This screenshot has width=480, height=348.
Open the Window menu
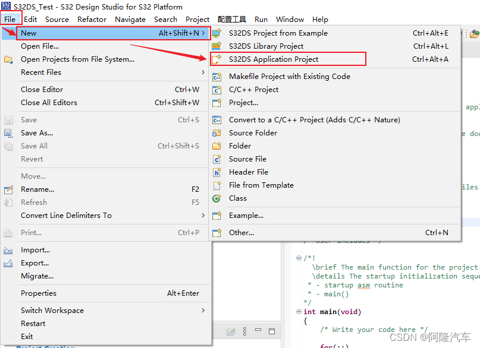[290, 19]
